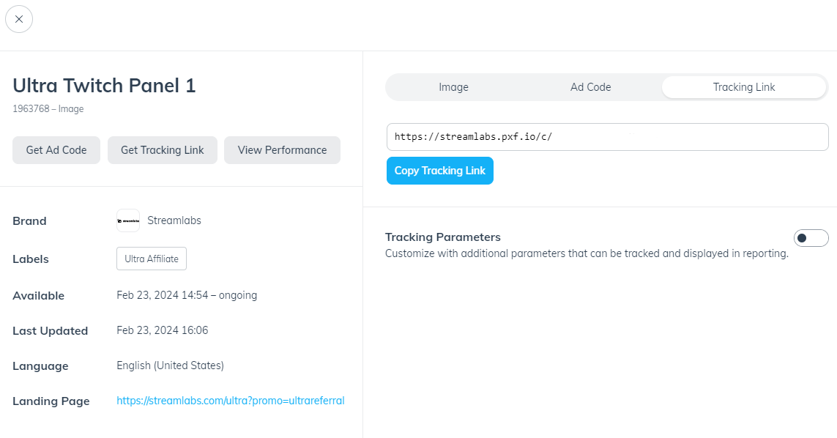The height and width of the screenshot is (438, 837).
Task: Click the Ultra Affiliate label tag
Action: (152, 259)
